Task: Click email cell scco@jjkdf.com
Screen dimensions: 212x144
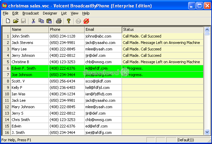Action: coord(103,81)
